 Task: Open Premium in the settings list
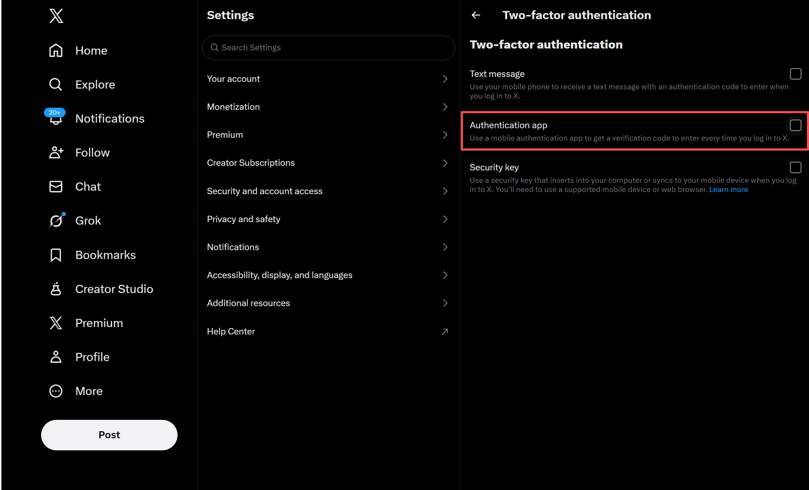(328, 135)
